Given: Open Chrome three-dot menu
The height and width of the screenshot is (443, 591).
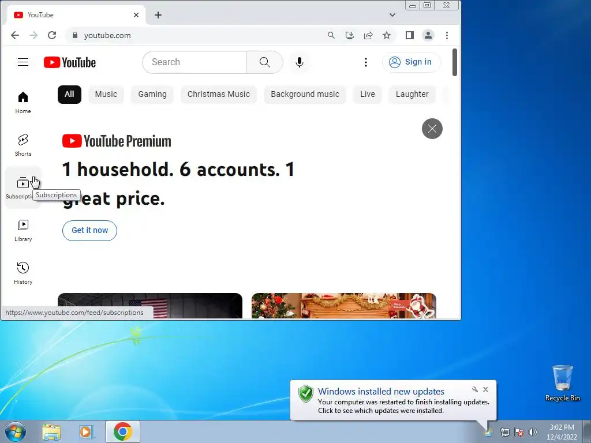Looking at the screenshot, I should tap(447, 35).
